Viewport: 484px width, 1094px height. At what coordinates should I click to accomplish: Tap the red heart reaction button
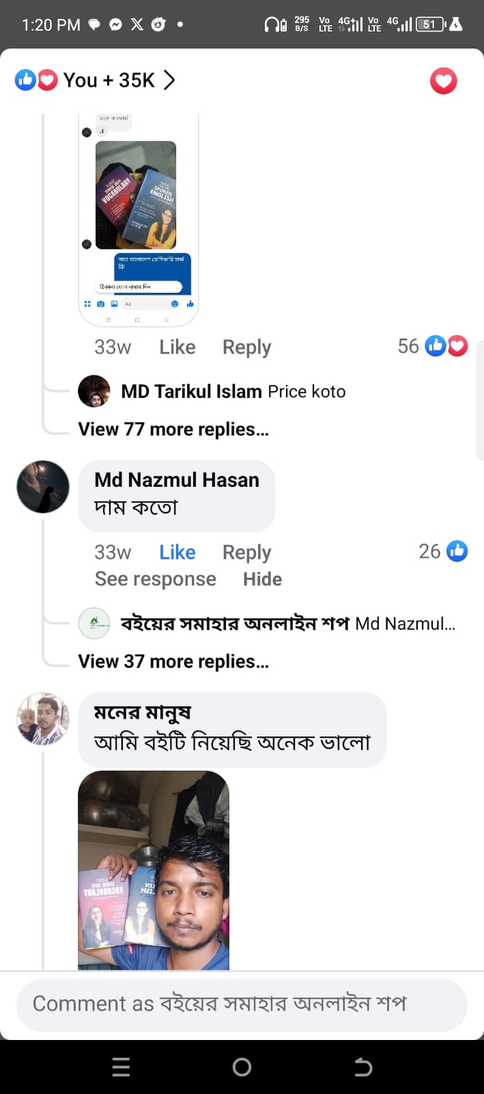443,81
